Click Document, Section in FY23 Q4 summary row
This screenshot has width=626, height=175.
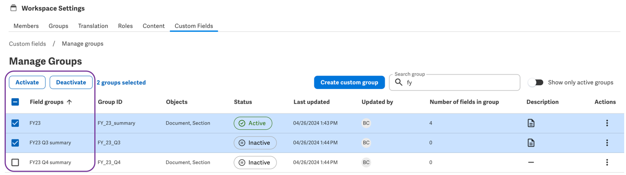pos(188,162)
